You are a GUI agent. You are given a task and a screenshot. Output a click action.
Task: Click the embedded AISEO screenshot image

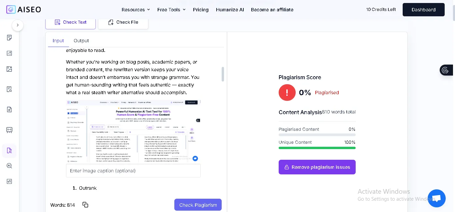[x=133, y=131]
